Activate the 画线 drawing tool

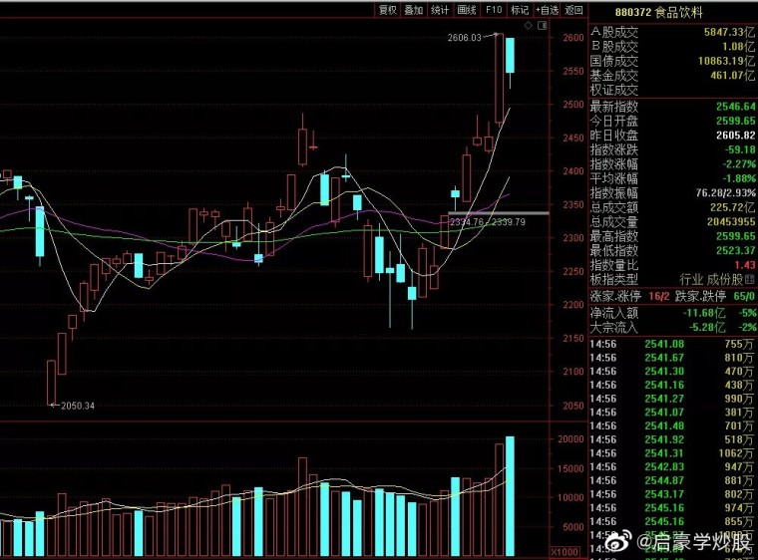click(x=467, y=10)
